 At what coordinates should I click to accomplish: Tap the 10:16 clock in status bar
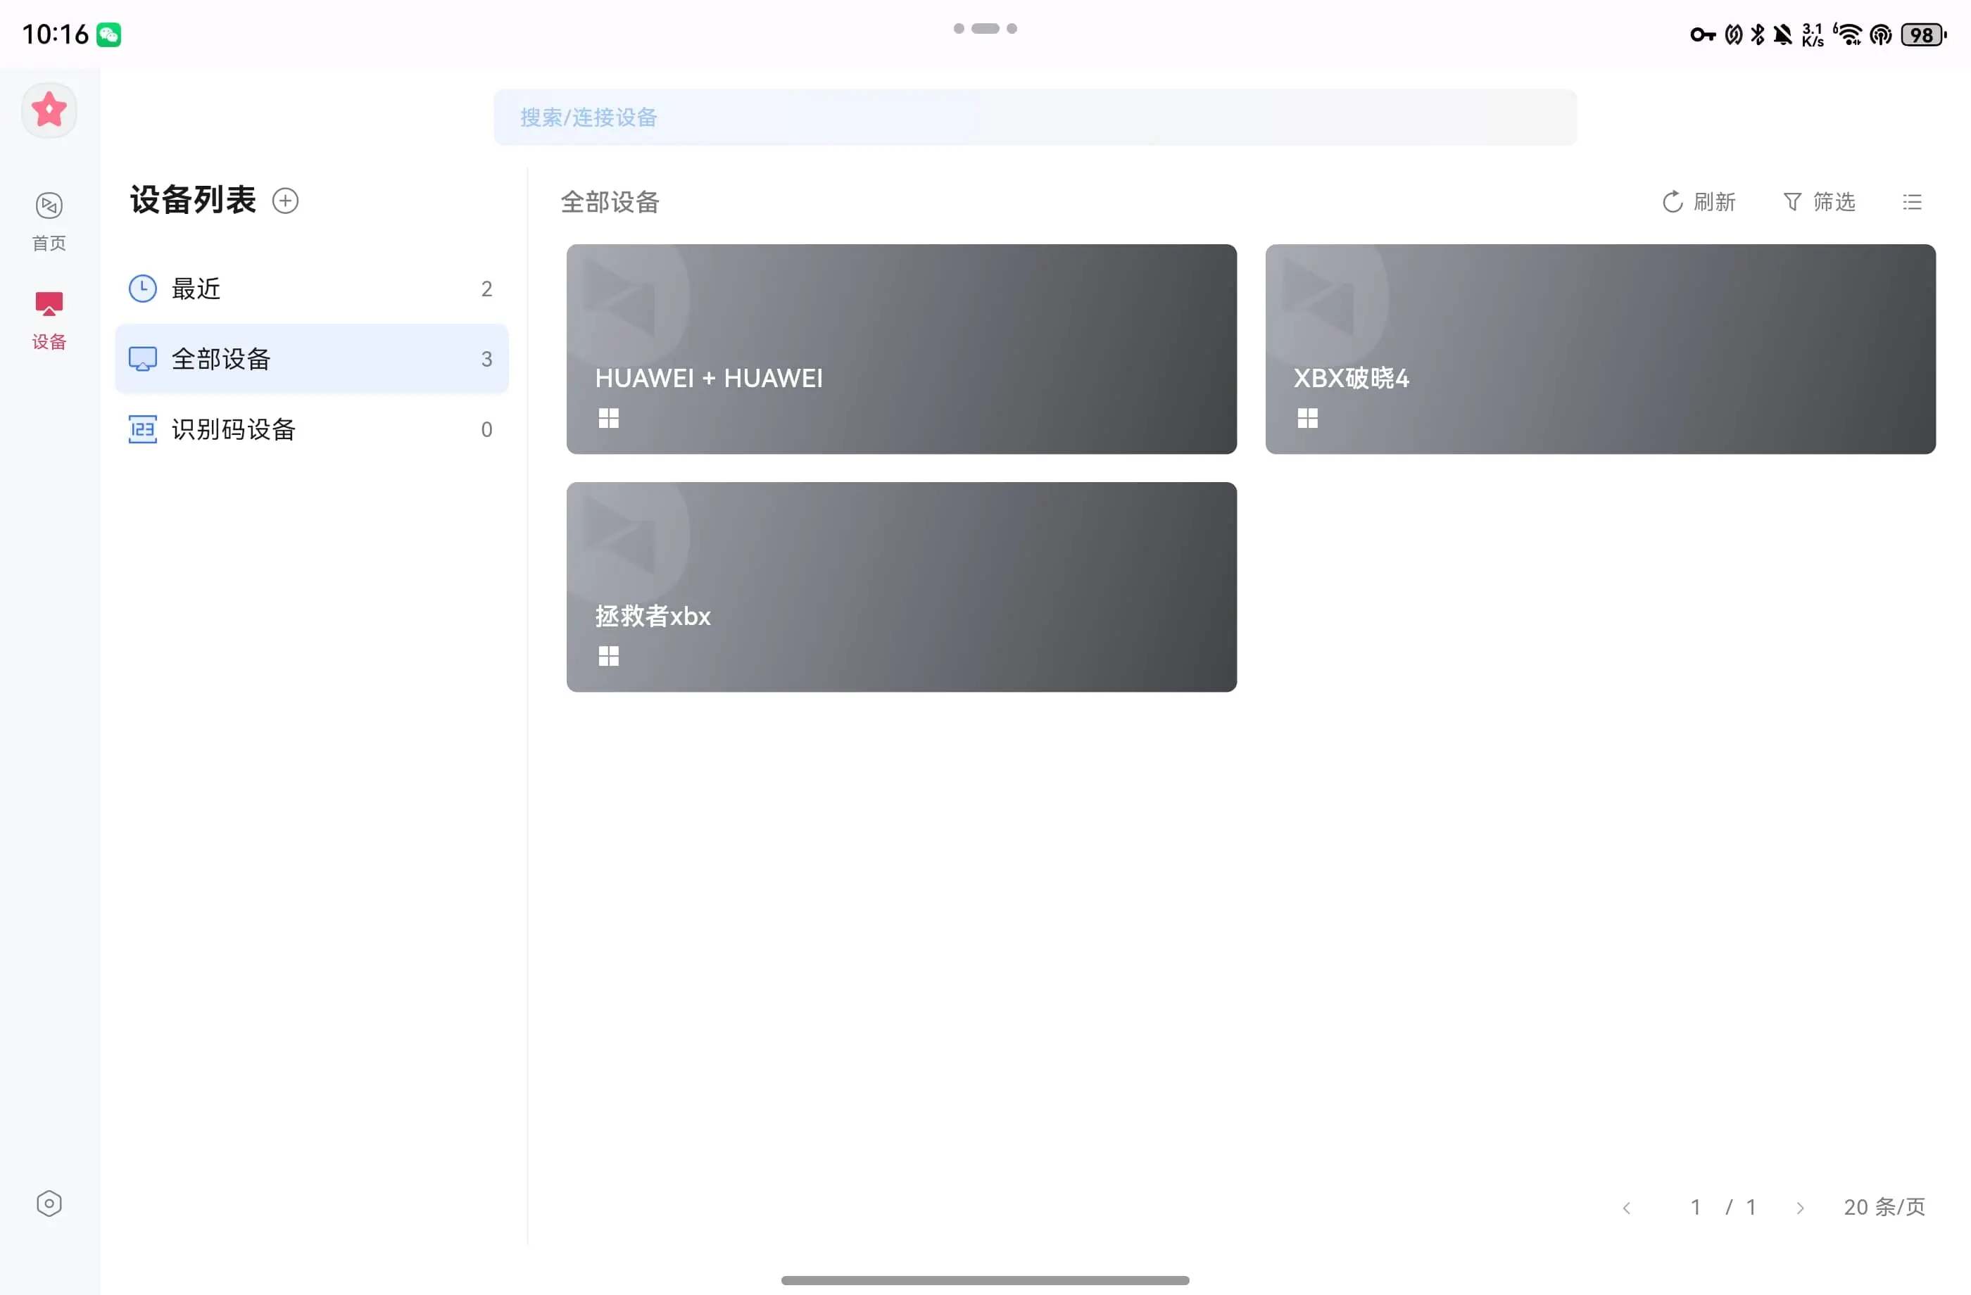tap(55, 34)
